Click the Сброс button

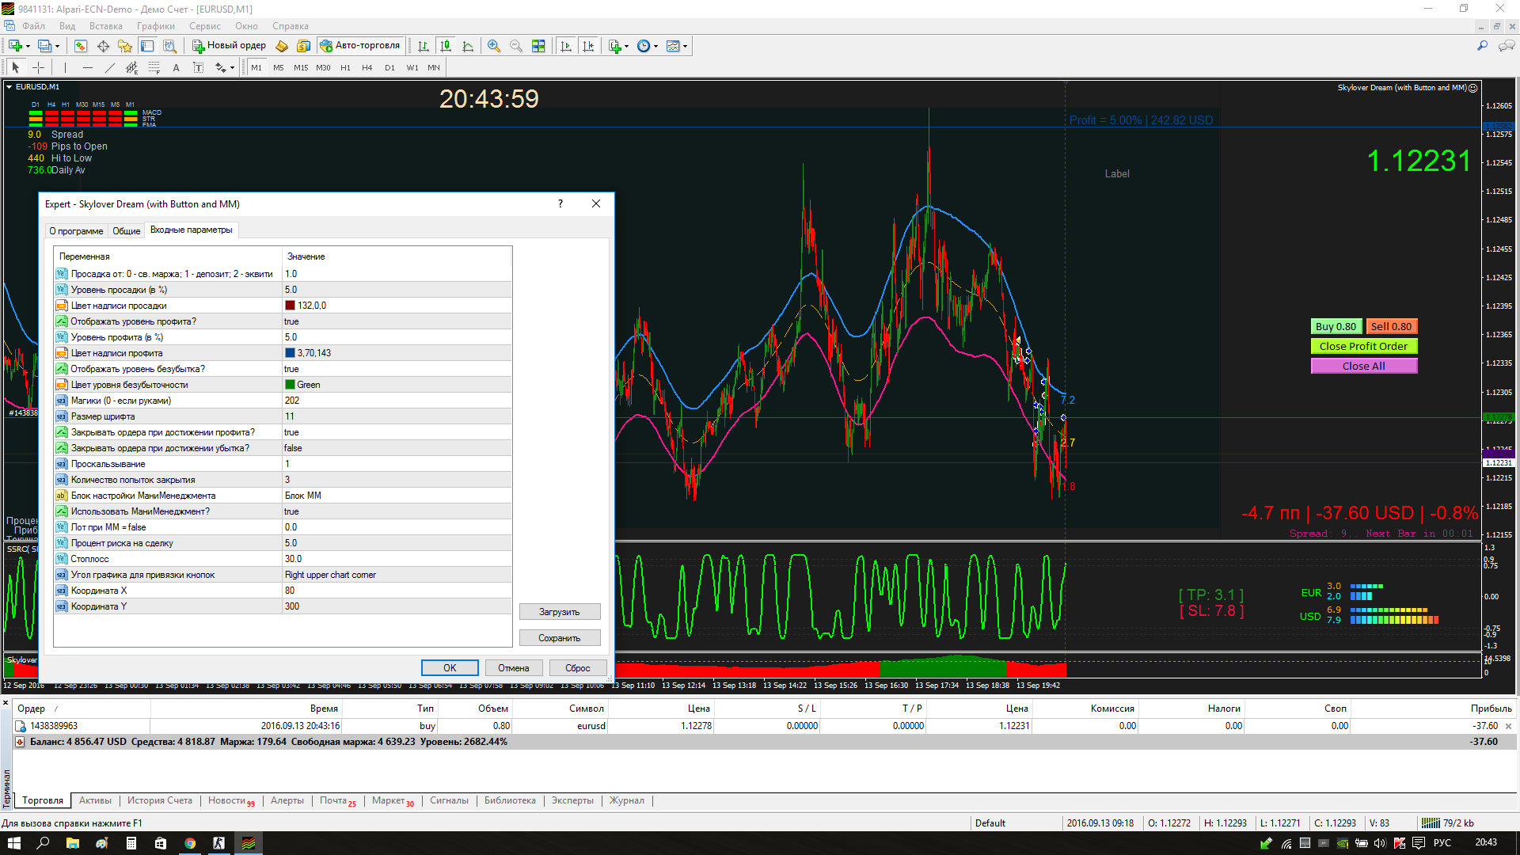578,668
